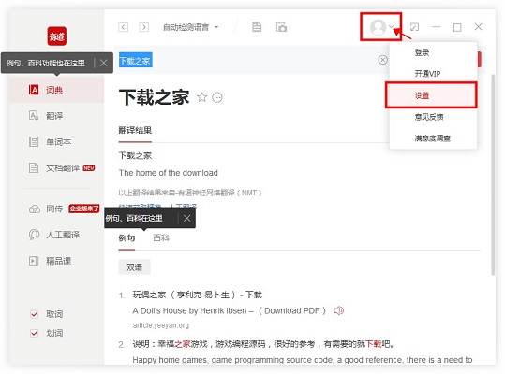Switch to the 百科 tab
The width and height of the screenshot is (505, 374).
pos(161,238)
